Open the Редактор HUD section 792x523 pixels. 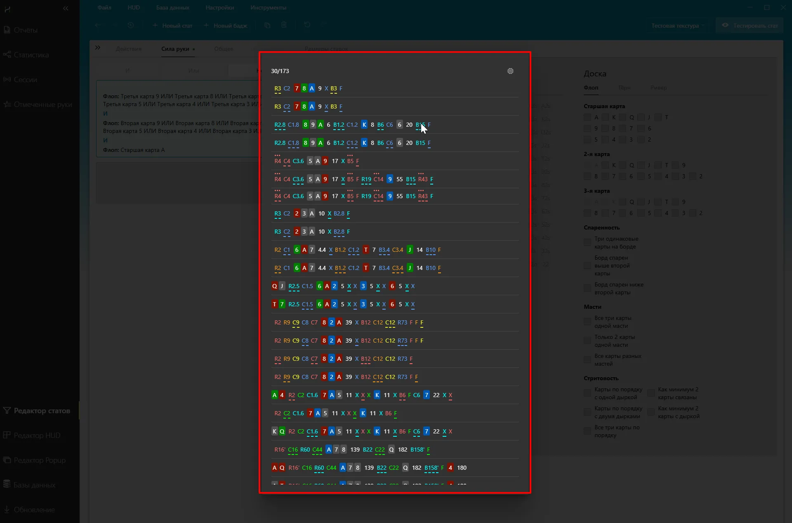click(x=37, y=435)
